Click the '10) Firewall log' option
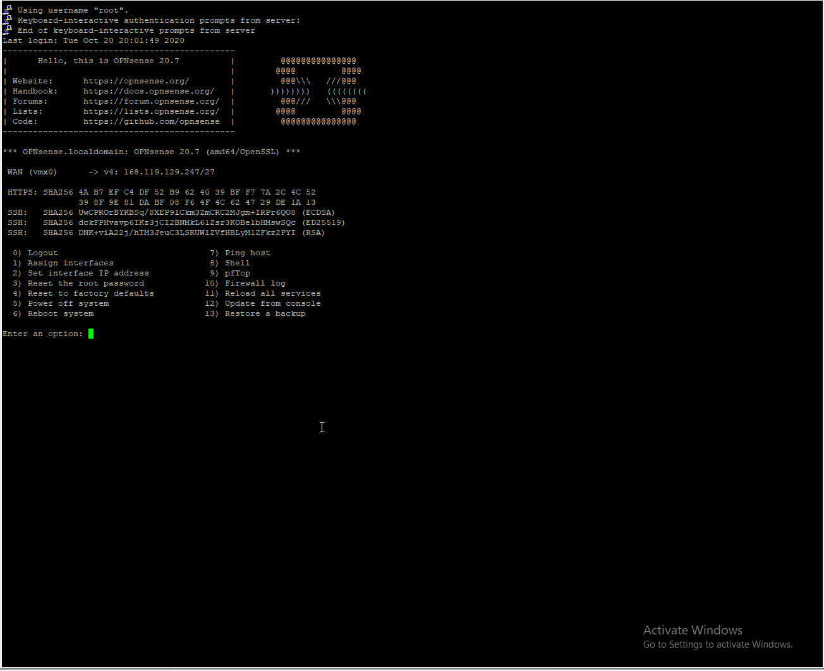The height and width of the screenshot is (671, 824). click(x=245, y=283)
